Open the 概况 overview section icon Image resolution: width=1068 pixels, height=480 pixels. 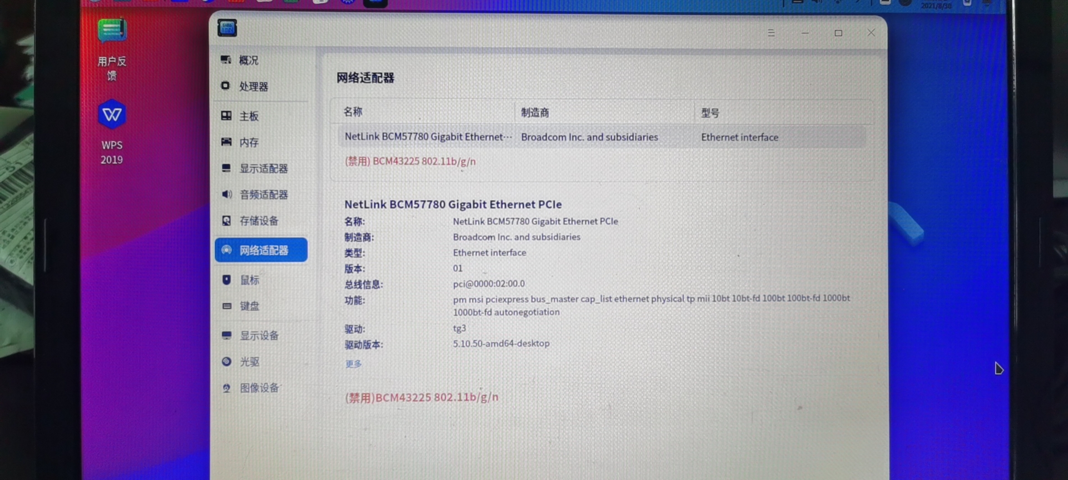226,60
